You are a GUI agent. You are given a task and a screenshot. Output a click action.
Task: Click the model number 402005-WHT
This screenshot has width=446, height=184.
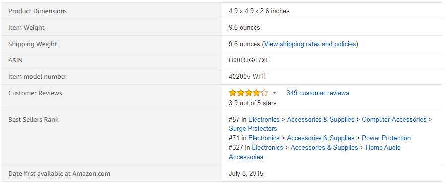coord(248,76)
